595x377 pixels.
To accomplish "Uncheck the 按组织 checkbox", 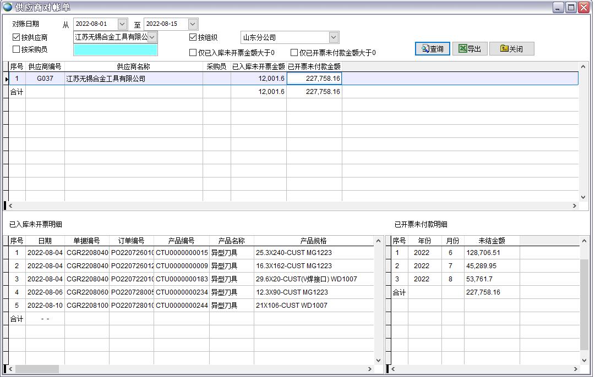I will coord(193,37).
